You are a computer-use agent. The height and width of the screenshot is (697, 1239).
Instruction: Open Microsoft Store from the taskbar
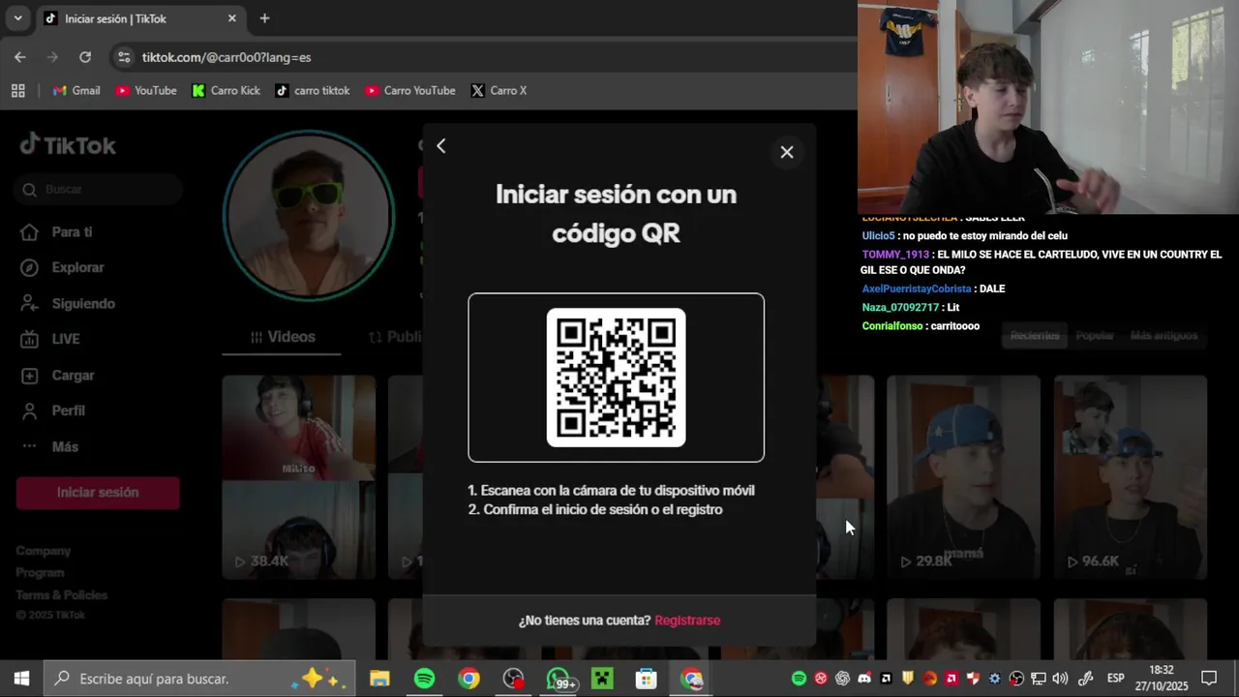647,679
